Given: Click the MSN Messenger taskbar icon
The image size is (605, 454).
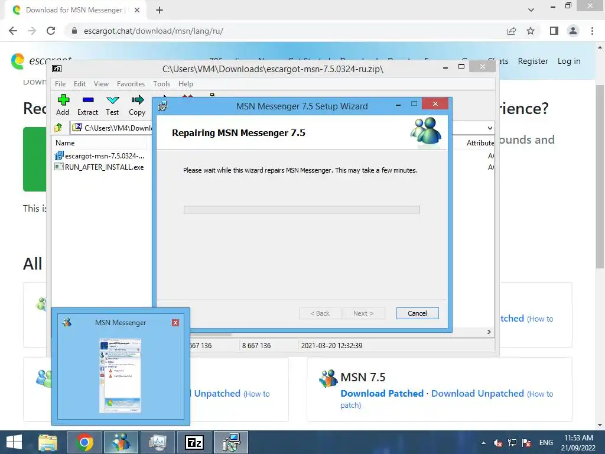Looking at the screenshot, I should coord(121,442).
